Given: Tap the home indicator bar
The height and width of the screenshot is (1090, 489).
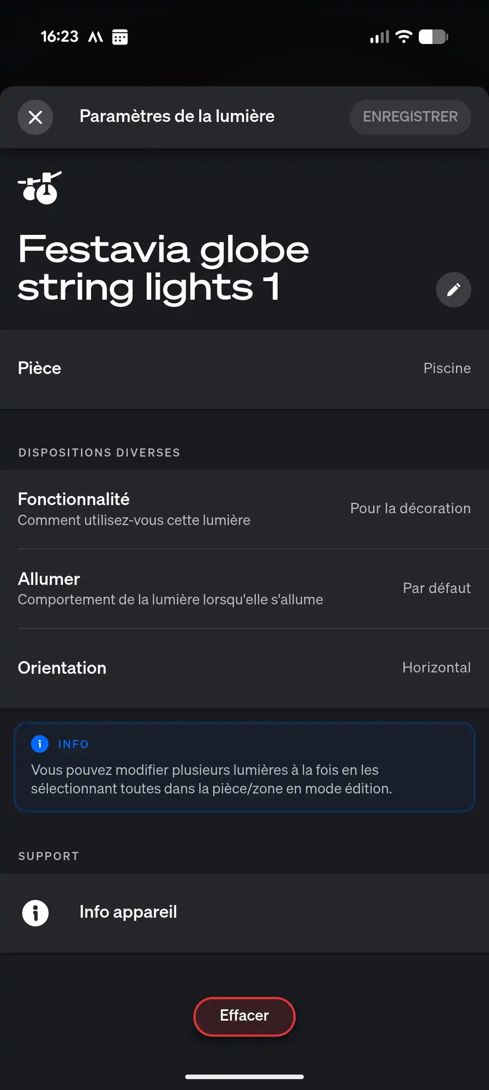Looking at the screenshot, I should (x=244, y=1077).
